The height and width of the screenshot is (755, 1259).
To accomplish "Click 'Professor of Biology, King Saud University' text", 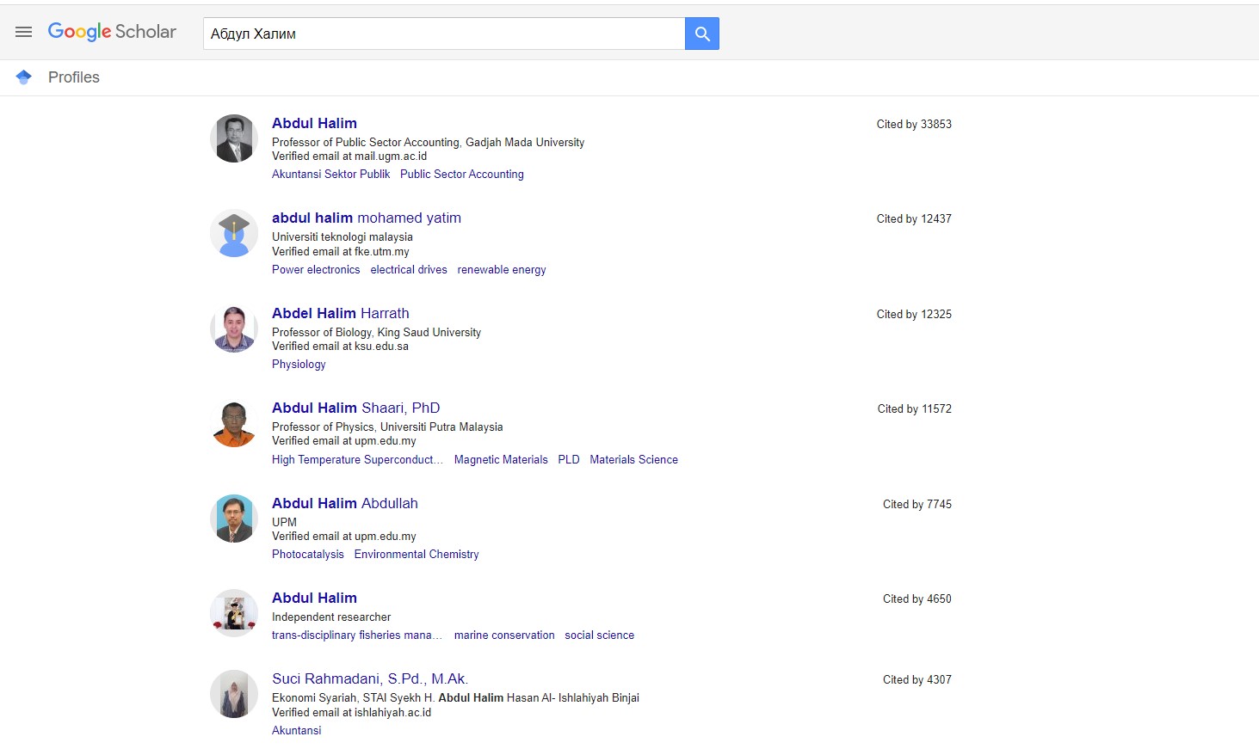I will tap(377, 332).
